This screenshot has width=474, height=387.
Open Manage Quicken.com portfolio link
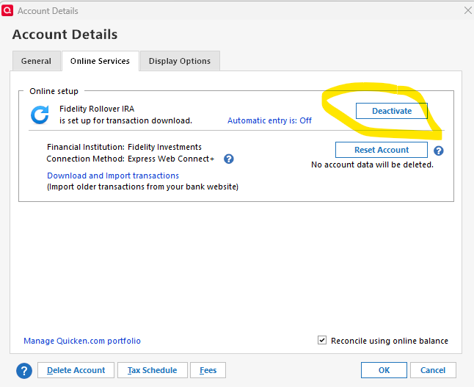pos(82,341)
